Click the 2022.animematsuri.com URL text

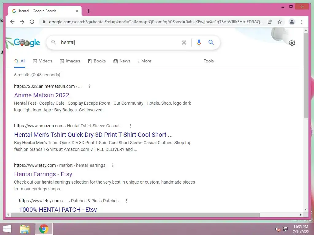pyautogui.click(x=44, y=86)
